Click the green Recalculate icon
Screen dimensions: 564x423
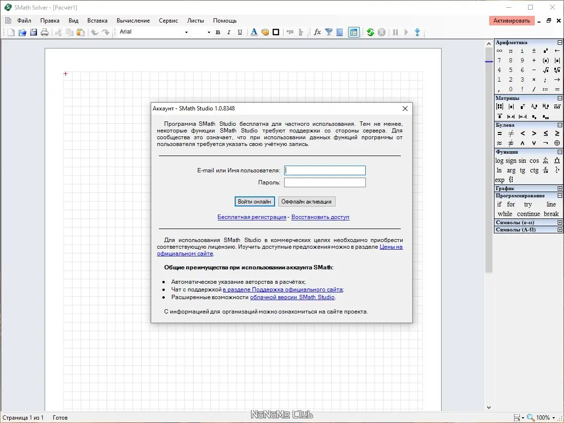pos(370,32)
